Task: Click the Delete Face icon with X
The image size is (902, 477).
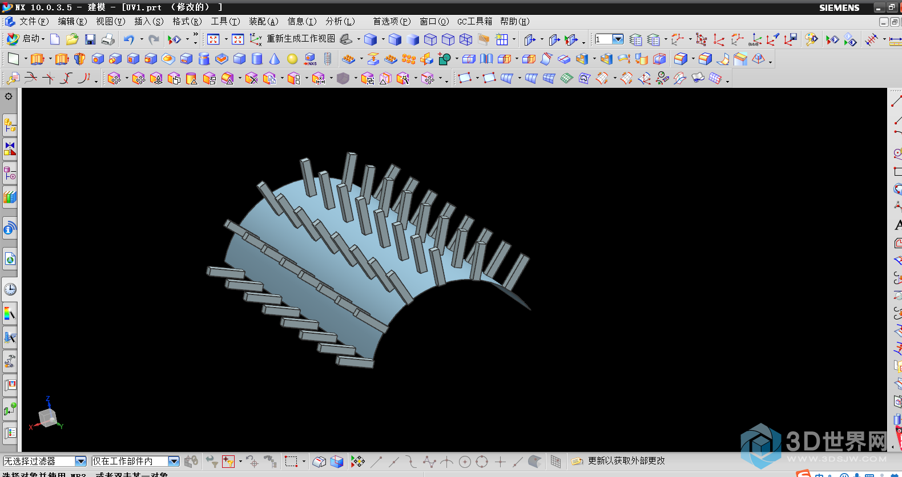Action: tap(251, 78)
